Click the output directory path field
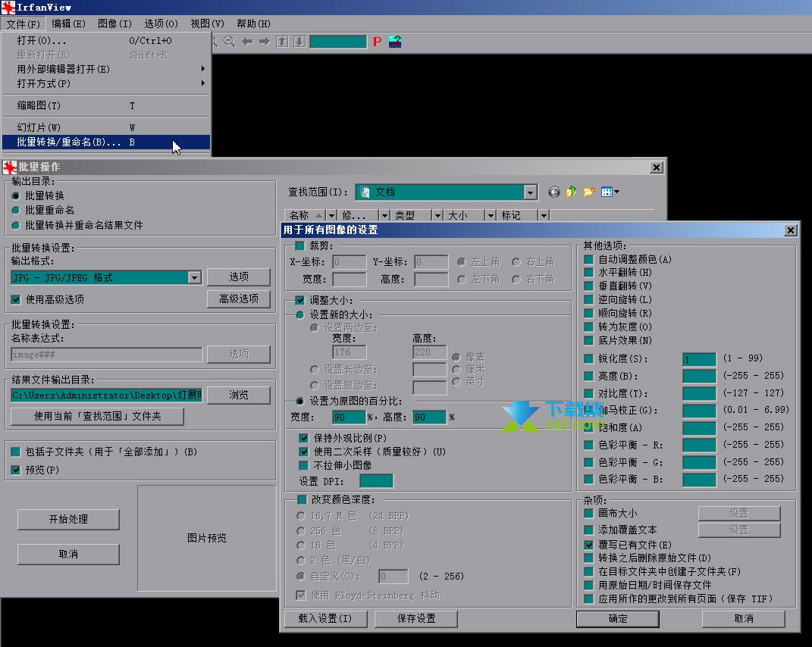 click(x=107, y=395)
